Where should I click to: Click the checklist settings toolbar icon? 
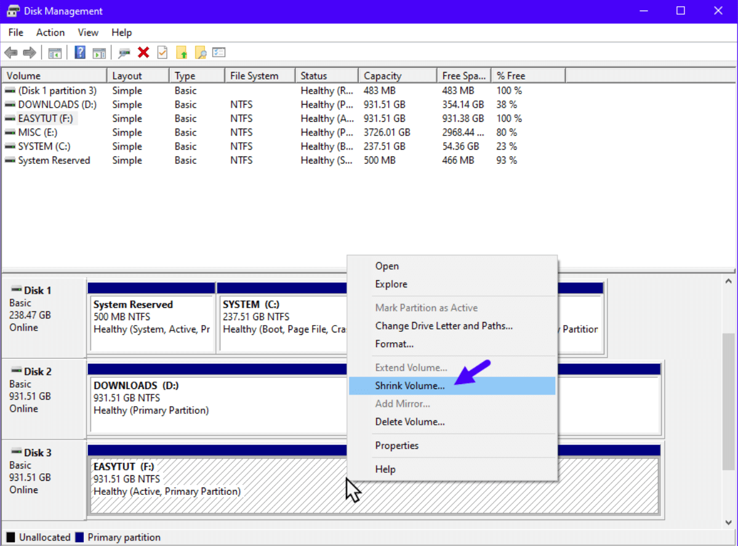click(x=219, y=53)
